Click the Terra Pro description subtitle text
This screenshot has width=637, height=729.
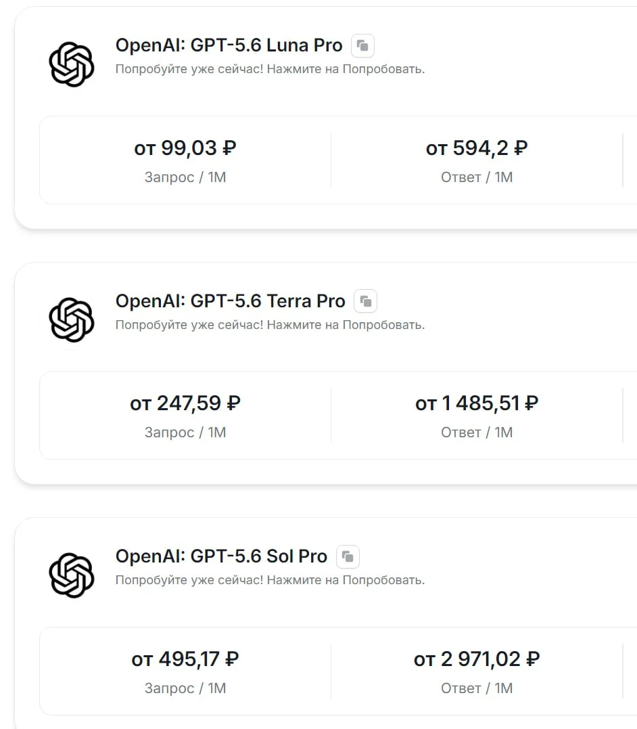[x=270, y=325]
